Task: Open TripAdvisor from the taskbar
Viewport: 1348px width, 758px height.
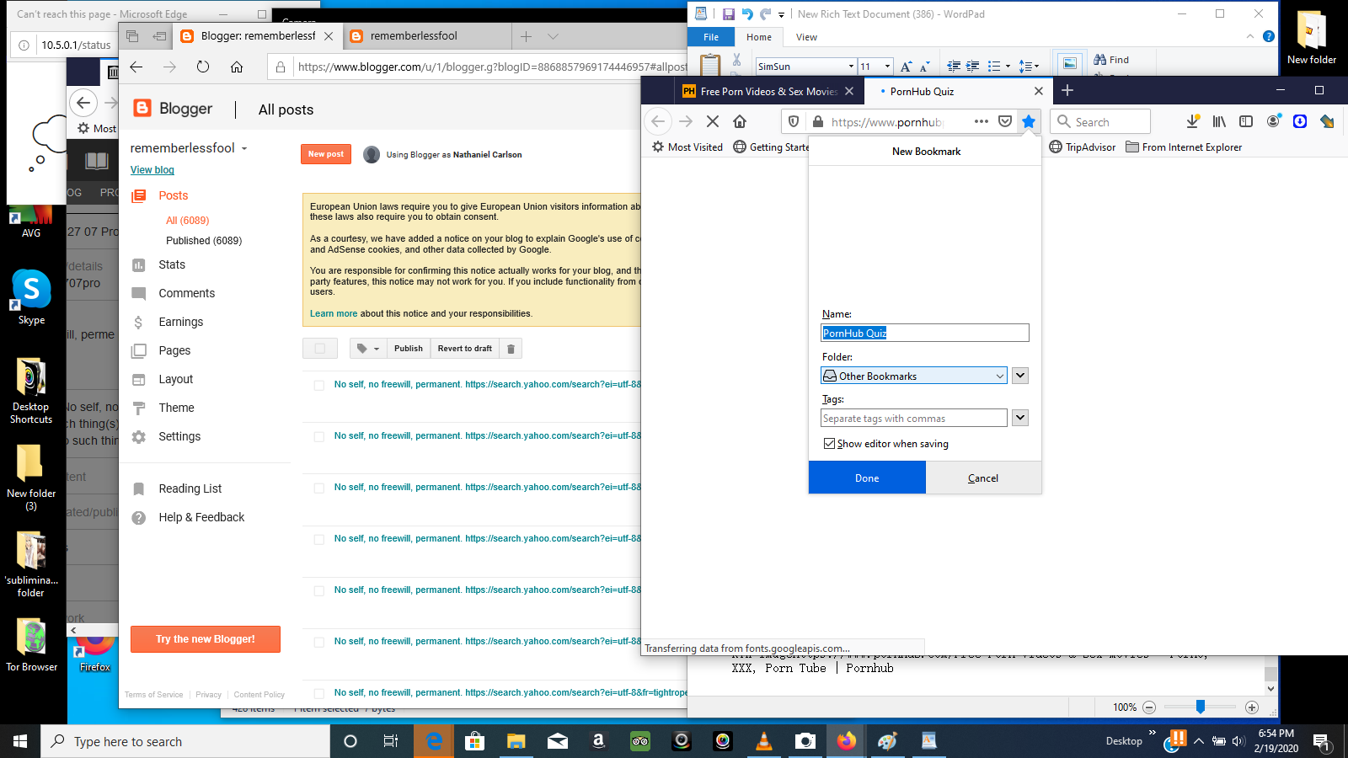Action: (640, 741)
